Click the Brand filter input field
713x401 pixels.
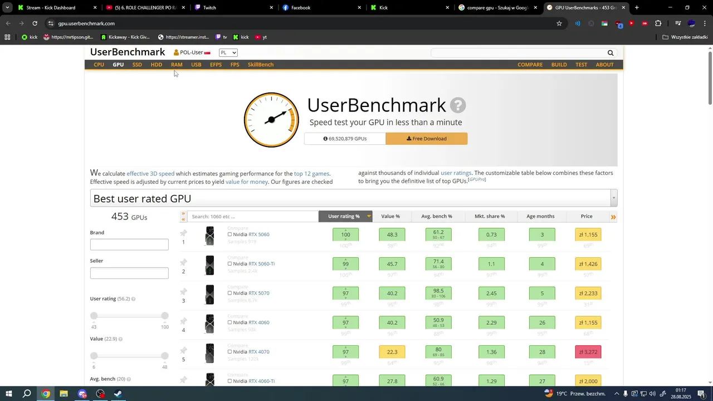(129, 244)
